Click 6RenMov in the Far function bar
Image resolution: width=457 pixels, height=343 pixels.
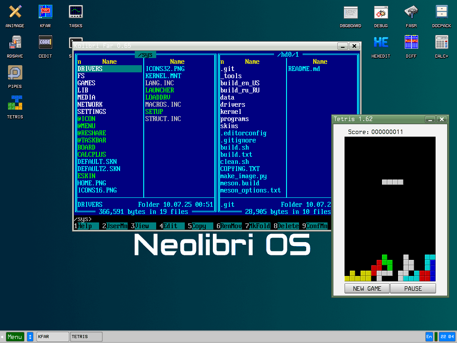[x=229, y=226]
